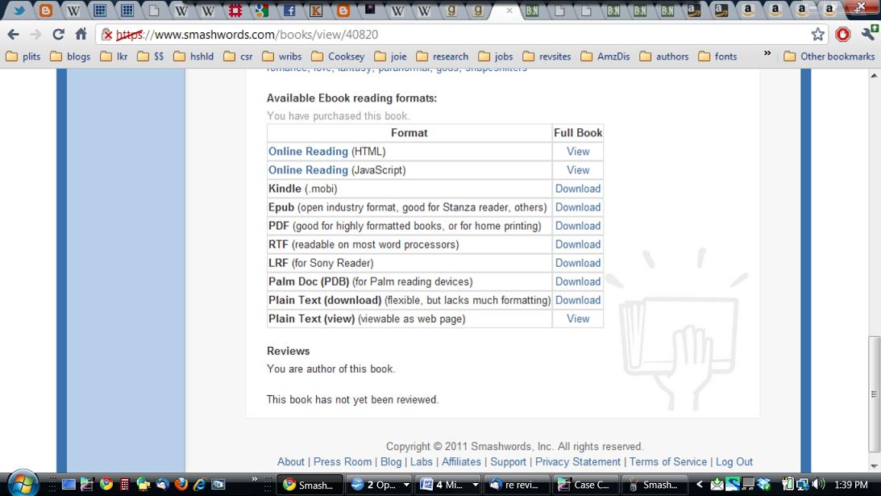Open the hshld bookmarks folder
Viewport: 881px width, 496px height.
pyautogui.click(x=193, y=56)
